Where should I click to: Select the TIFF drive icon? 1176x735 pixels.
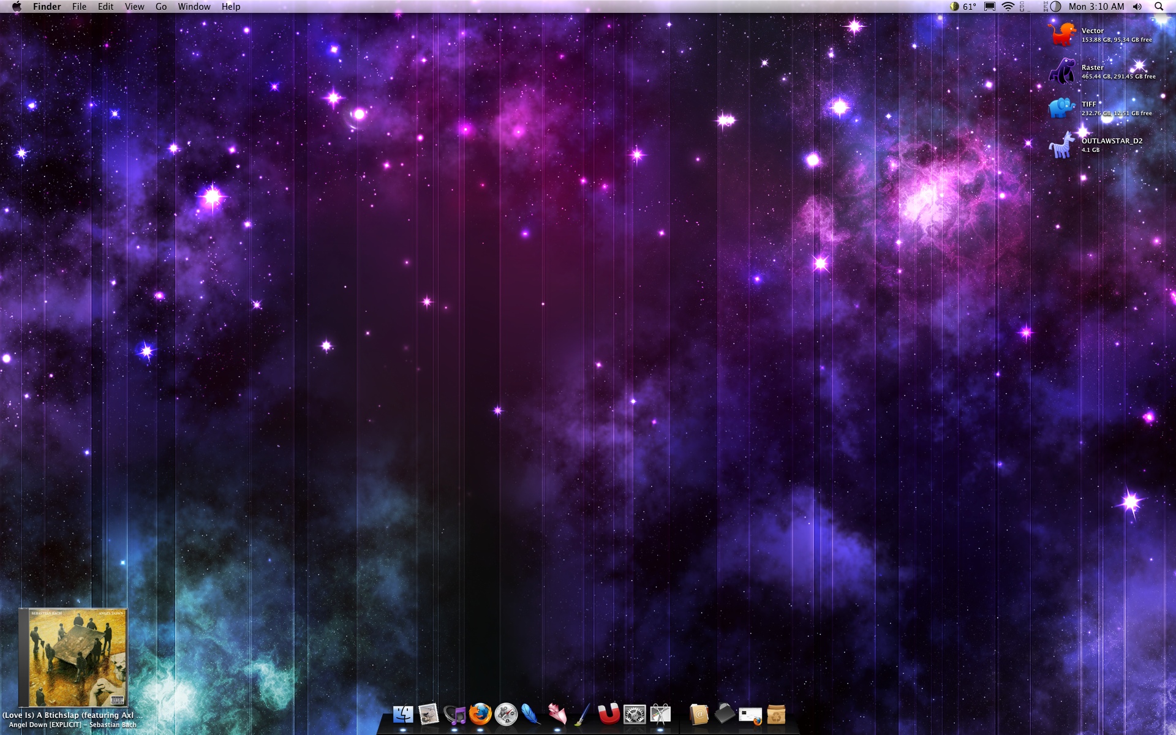coord(1062,108)
